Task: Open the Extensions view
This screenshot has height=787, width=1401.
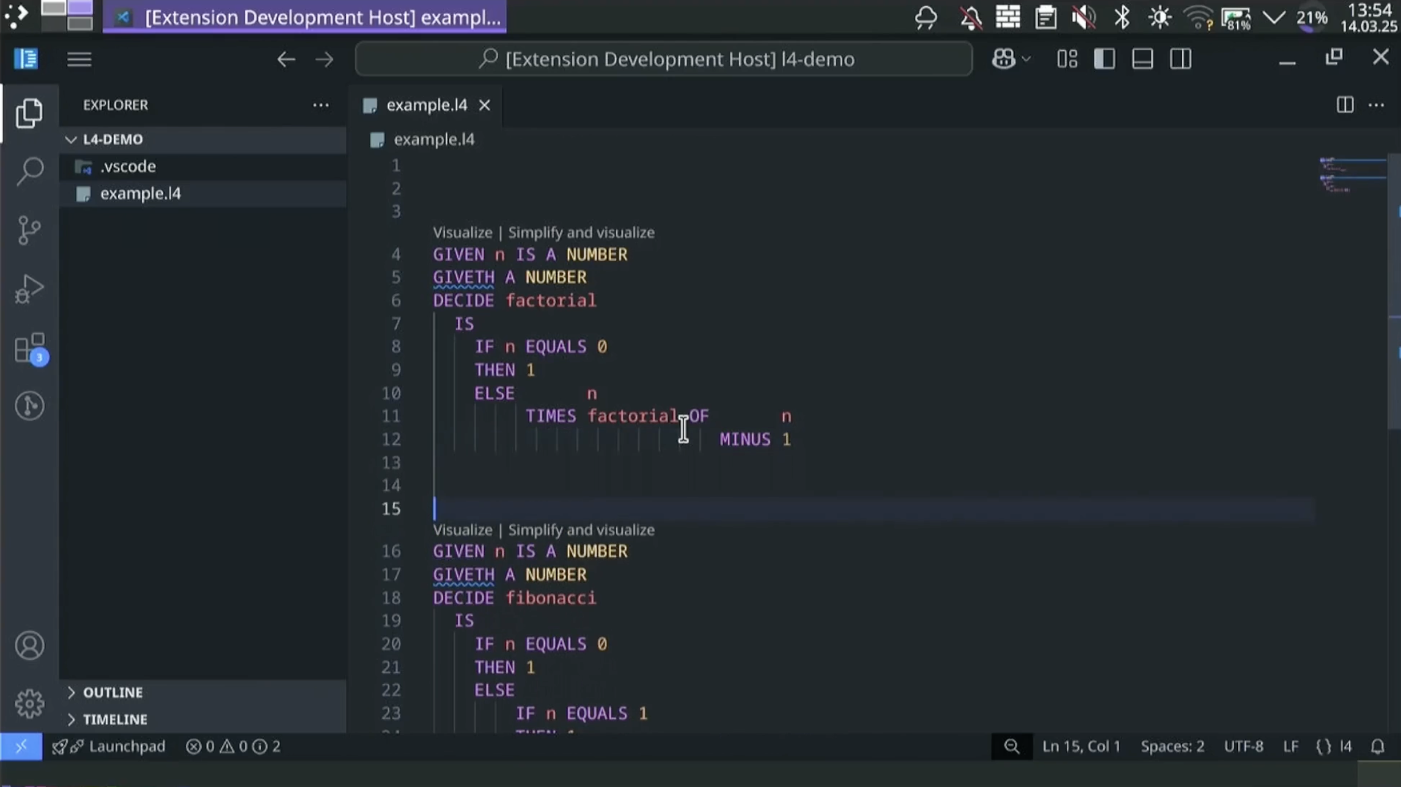Action: (x=29, y=348)
